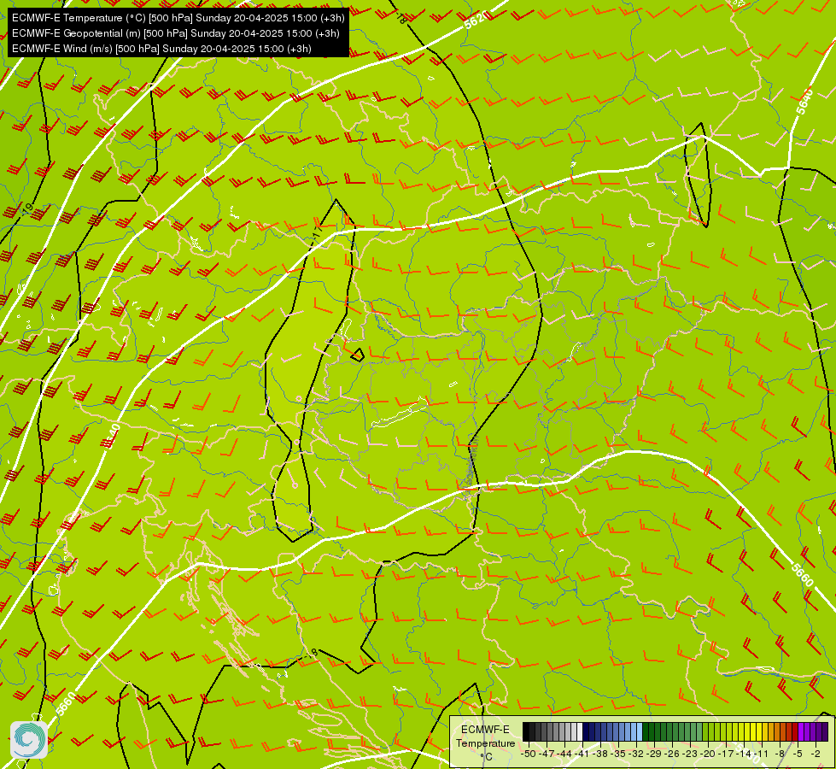Pick the -50 black color swatch in legend
The height and width of the screenshot is (769, 836).
526,731
